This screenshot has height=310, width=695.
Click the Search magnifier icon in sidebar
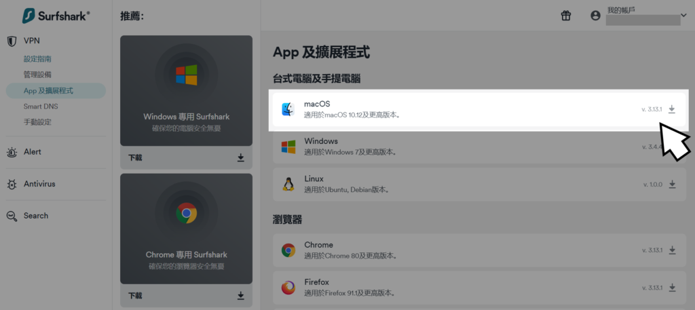pyautogui.click(x=12, y=216)
